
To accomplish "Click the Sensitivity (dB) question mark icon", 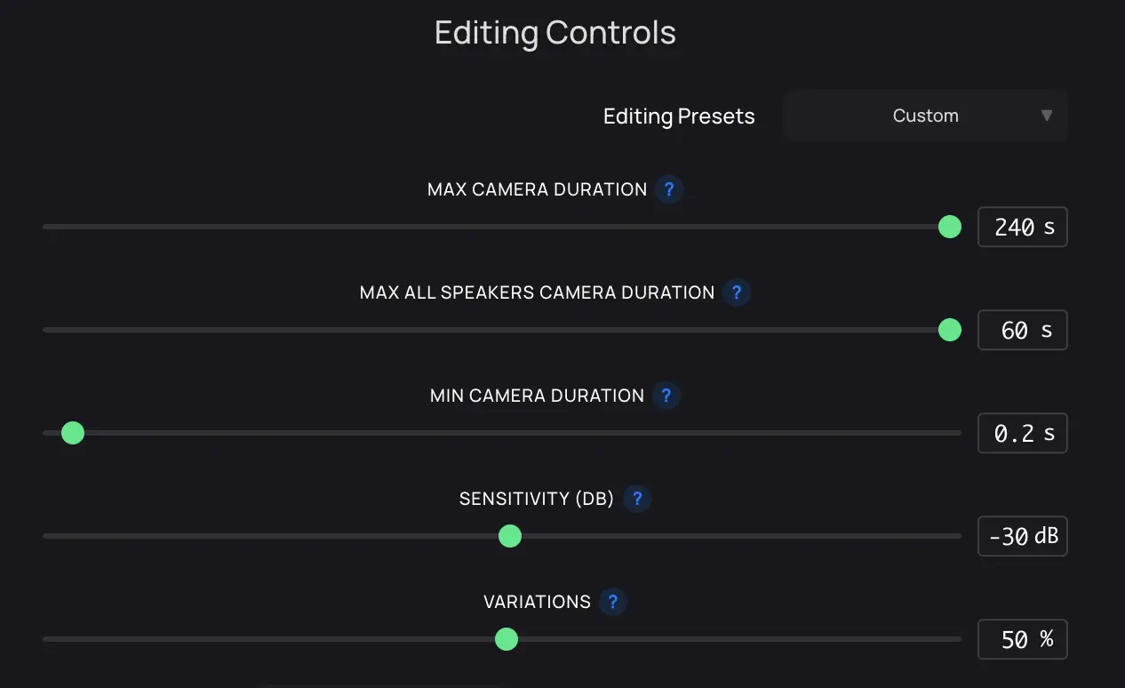I will coord(637,499).
